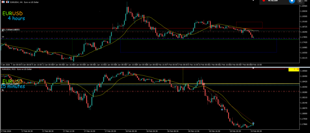310x133 pixels.
Task: Select the red dashed rectangle on H4 chart
Action: [249, 25]
